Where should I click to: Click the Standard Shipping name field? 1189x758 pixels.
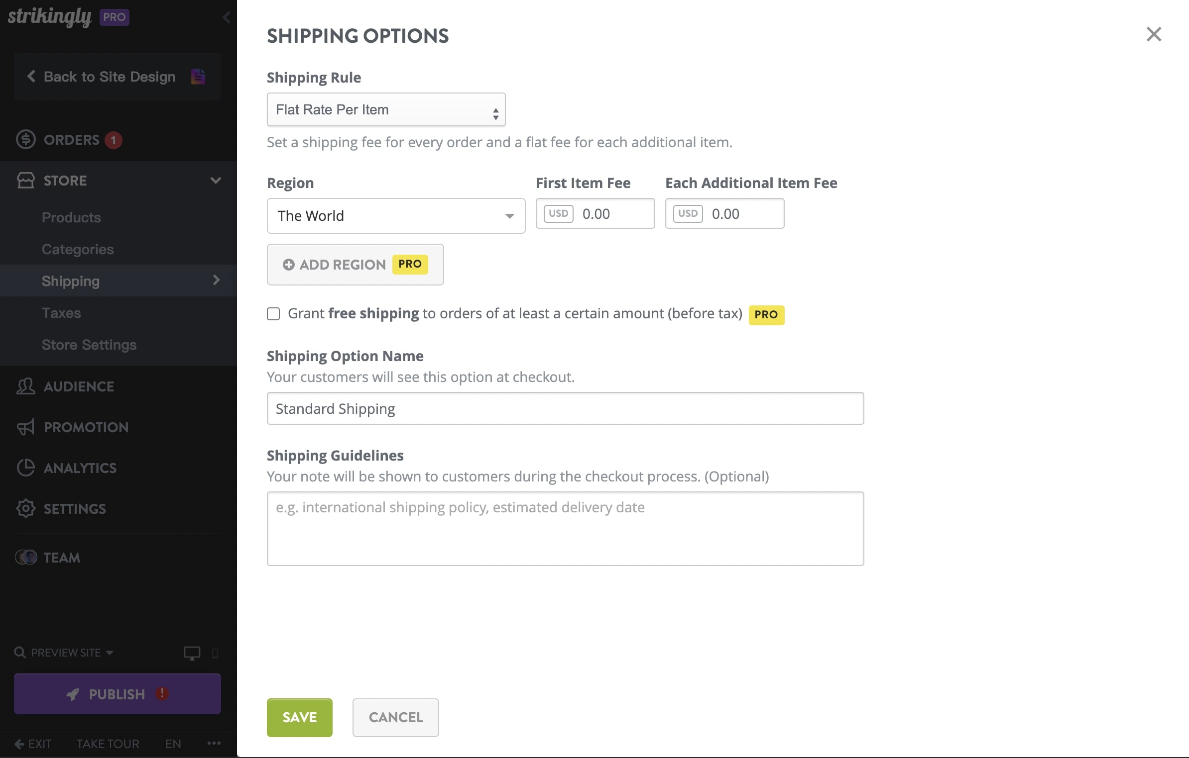565,408
